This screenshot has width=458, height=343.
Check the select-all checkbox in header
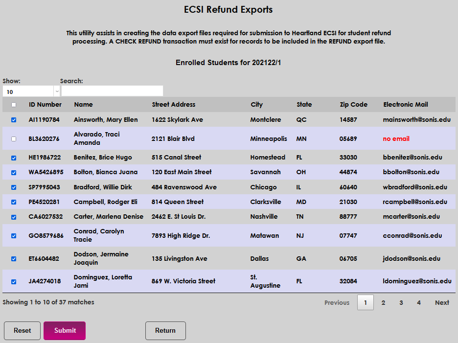[x=14, y=104]
